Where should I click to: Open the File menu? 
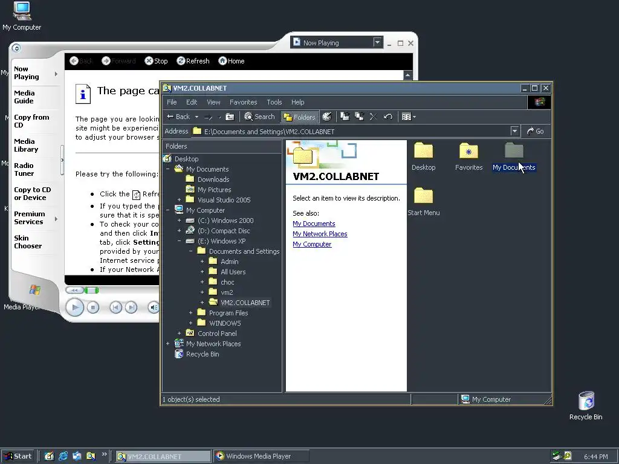[x=172, y=102]
